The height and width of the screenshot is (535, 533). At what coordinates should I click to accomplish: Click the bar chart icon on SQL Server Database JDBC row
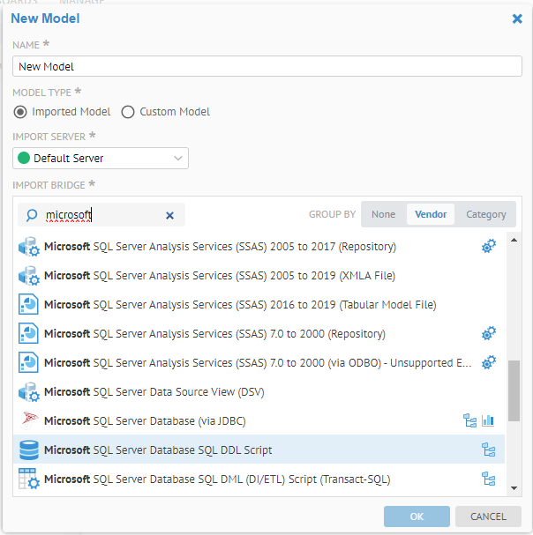click(488, 420)
